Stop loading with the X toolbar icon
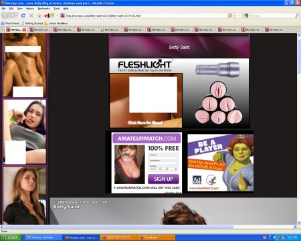301x241 pixels. pyautogui.click(x=31, y=15)
